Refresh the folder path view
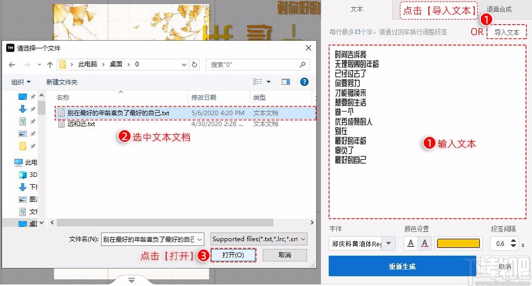 (x=195, y=65)
